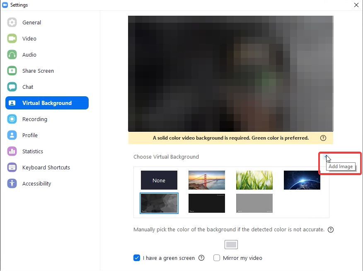Image resolution: width=363 pixels, height=271 pixels.
Task: Go to Audio settings
Action: click(x=29, y=55)
